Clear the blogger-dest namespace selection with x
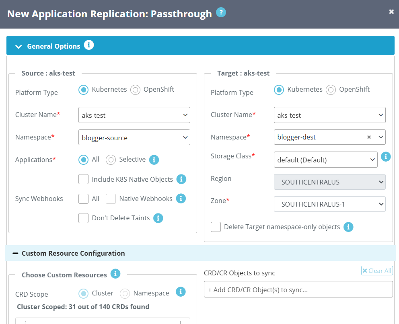Image resolution: width=399 pixels, height=324 pixels. [x=369, y=137]
